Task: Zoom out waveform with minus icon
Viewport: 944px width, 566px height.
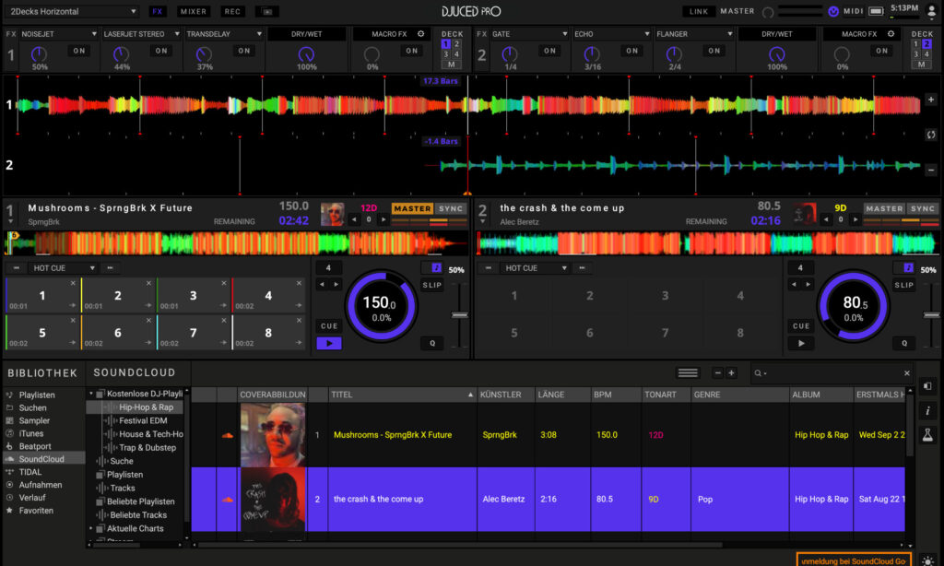Action: [931, 171]
